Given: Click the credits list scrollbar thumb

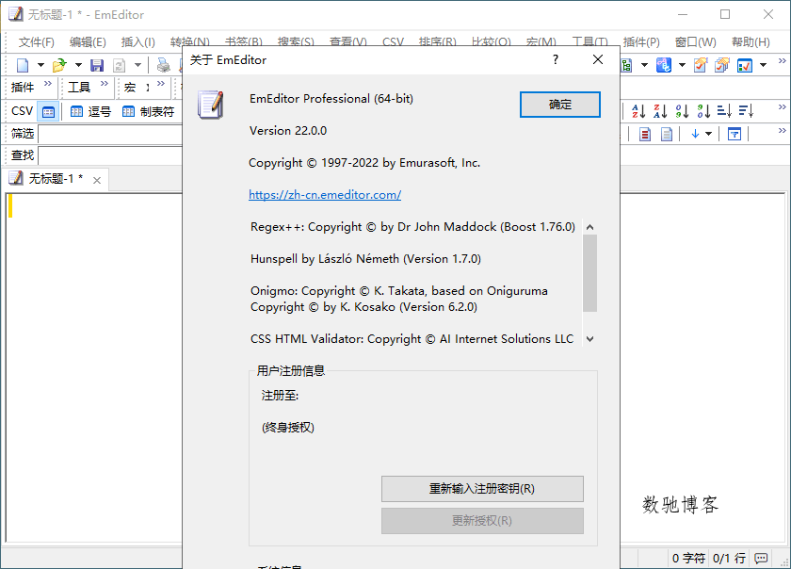Looking at the screenshot, I should tap(589, 273).
